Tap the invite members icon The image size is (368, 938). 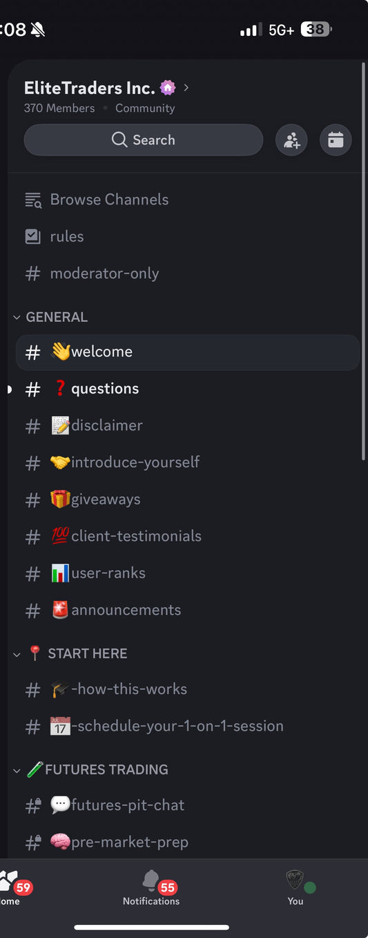point(291,140)
